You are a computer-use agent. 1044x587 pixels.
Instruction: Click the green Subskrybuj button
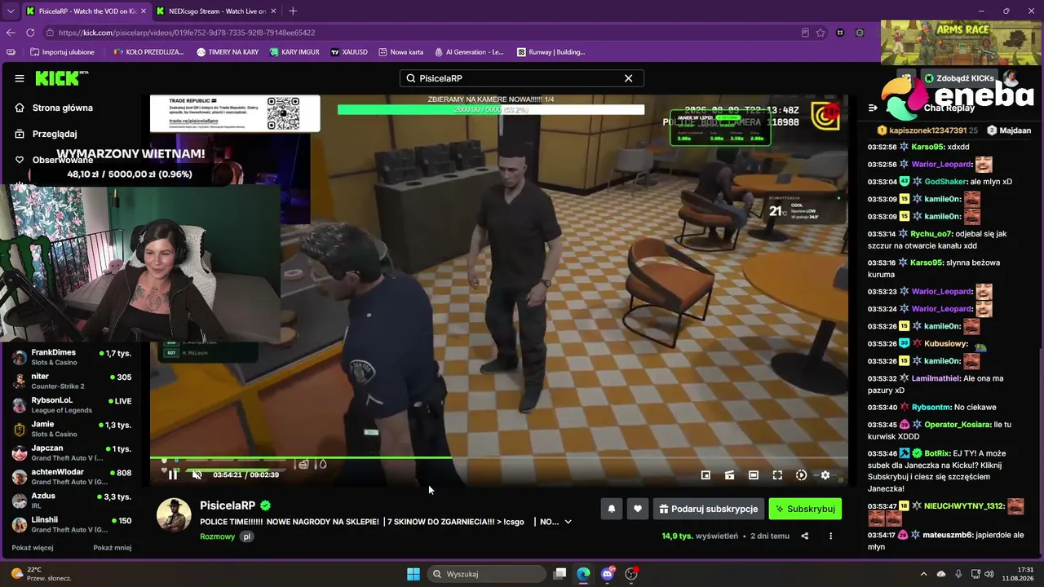805,509
